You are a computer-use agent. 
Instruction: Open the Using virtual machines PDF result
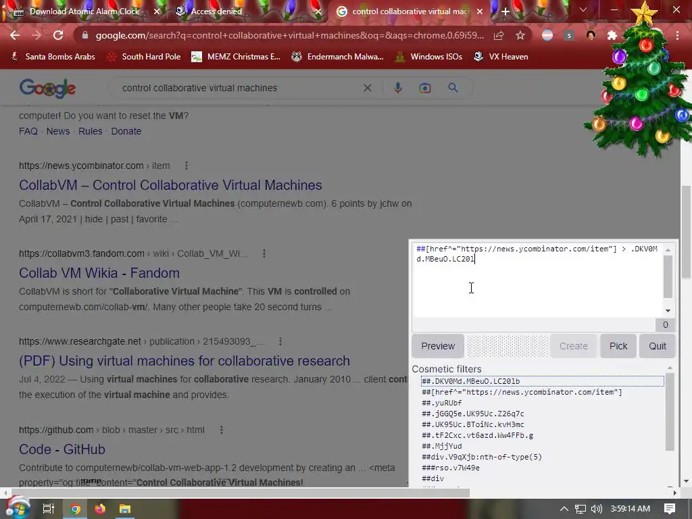184,361
